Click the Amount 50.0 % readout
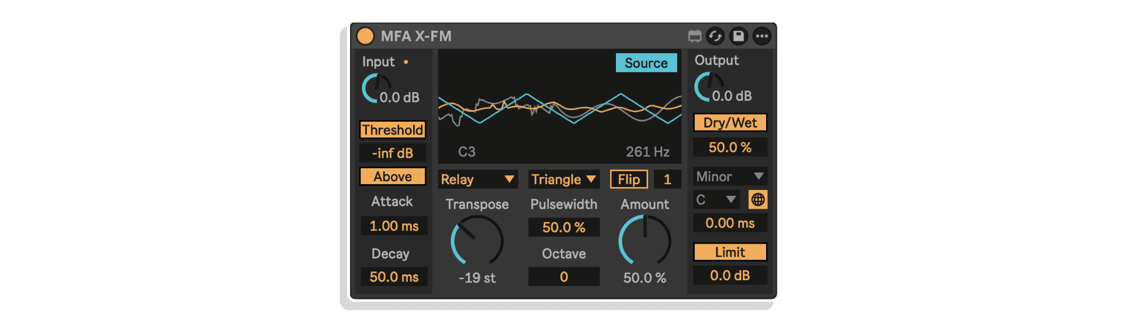Image resolution: width=1122 pixels, height=321 pixels. [645, 278]
